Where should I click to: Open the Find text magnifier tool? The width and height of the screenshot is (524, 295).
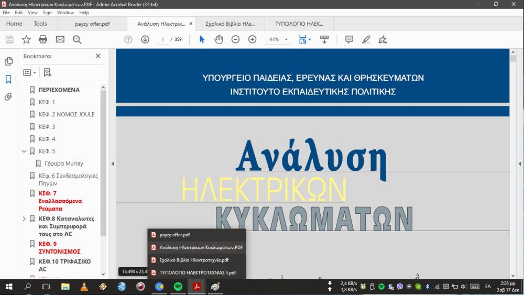click(x=77, y=39)
